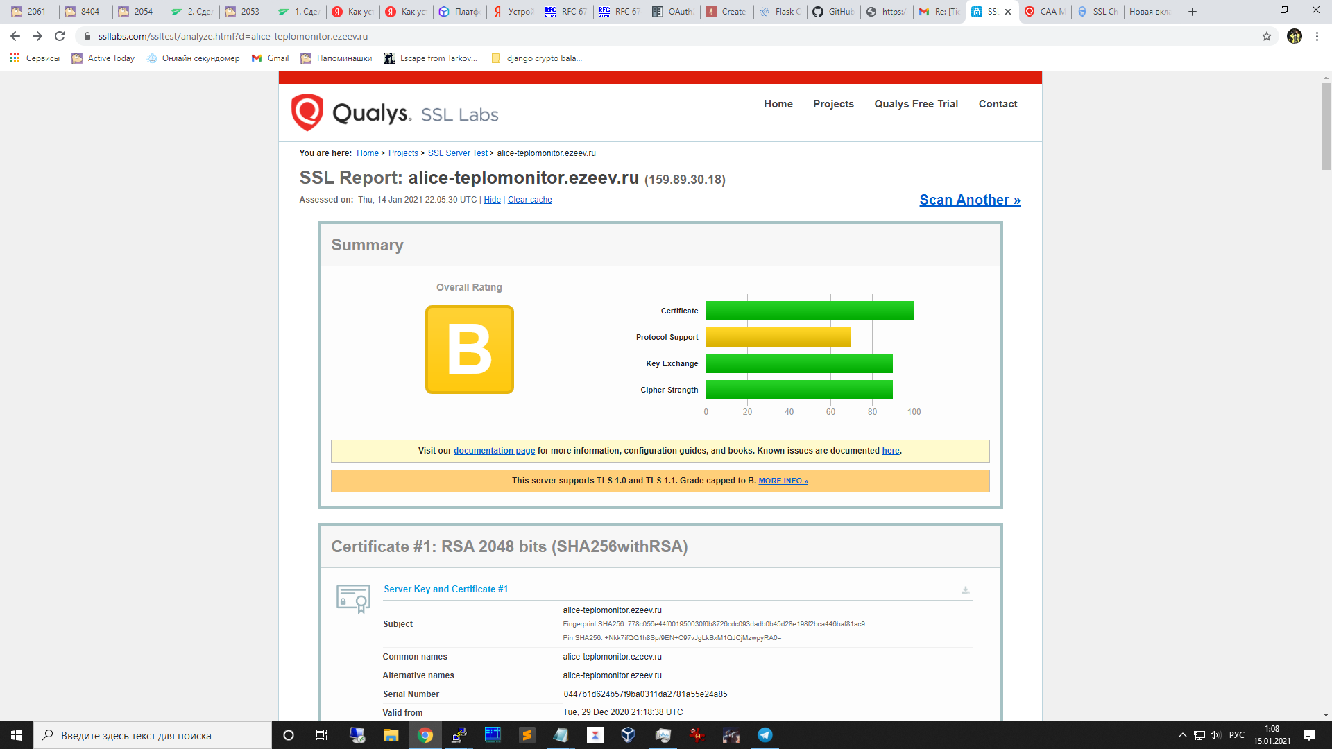Image resolution: width=1332 pixels, height=749 pixels.
Task: Click the site lock icon in address bar
Action: coord(87,36)
